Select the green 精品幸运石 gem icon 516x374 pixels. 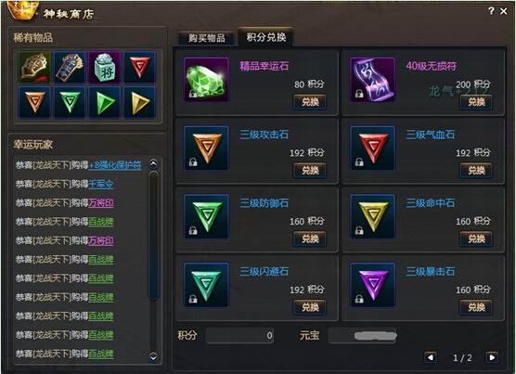tap(206, 79)
